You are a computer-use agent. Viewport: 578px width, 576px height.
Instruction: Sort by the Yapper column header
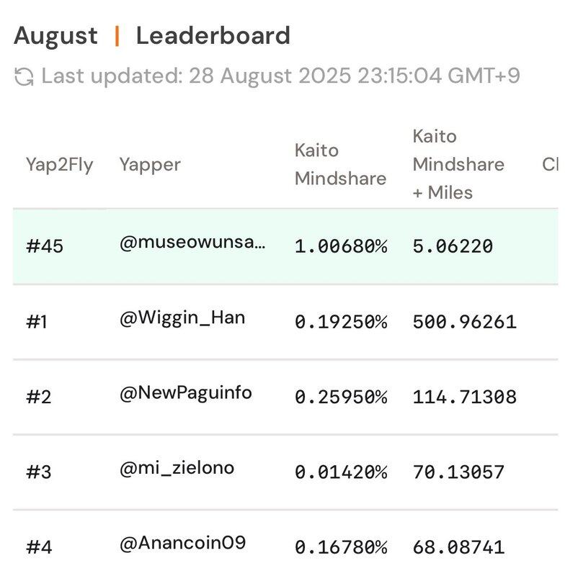(150, 165)
